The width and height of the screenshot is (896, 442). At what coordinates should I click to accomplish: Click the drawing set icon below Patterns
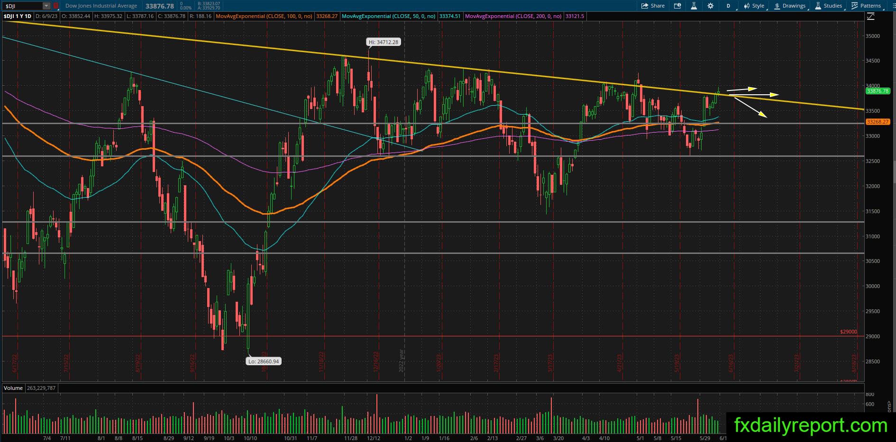[870, 17]
